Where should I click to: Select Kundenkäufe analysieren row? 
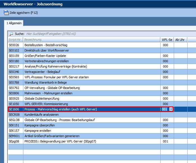pos(41,115)
